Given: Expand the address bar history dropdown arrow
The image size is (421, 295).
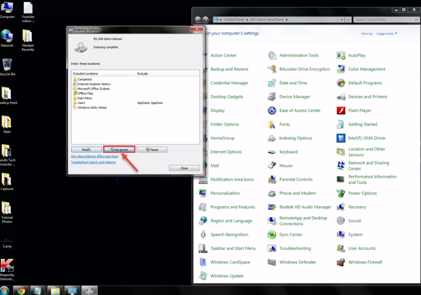Looking at the screenshot, I should (x=342, y=20).
